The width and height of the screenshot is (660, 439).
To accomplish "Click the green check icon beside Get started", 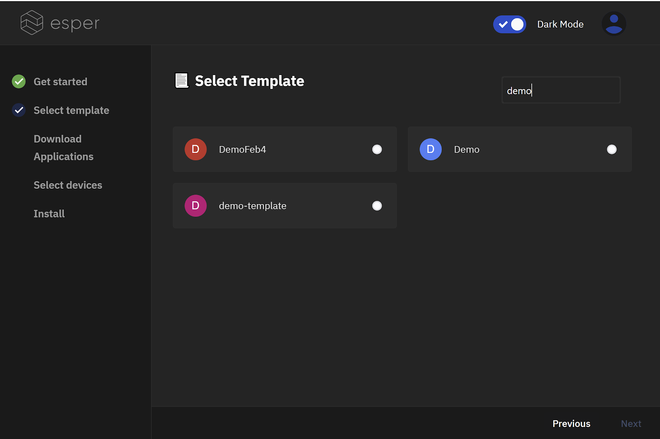I will [18, 81].
